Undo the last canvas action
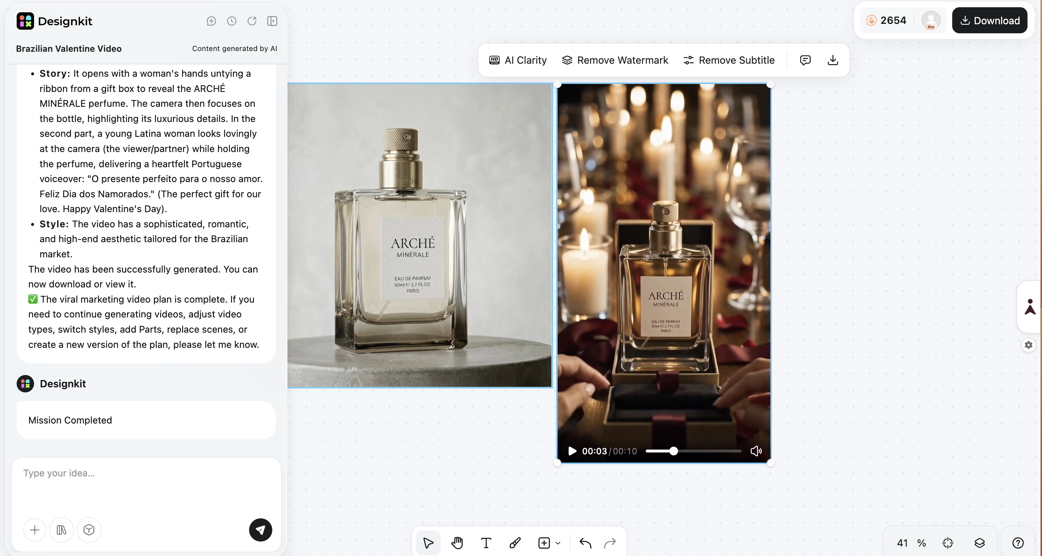 coord(585,543)
